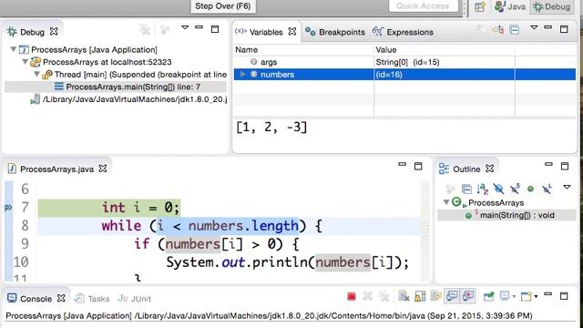Click the Console tab
This screenshot has width=583, height=328.
pyautogui.click(x=36, y=299)
